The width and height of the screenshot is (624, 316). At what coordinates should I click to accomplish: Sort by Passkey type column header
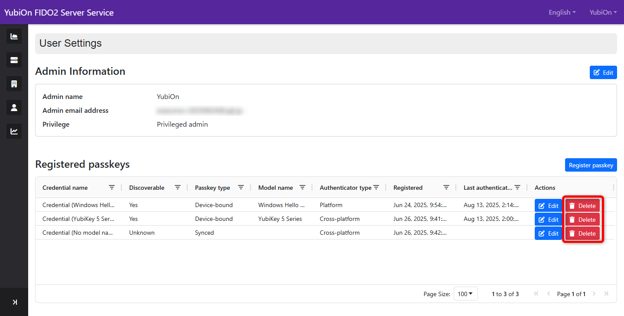coord(212,188)
